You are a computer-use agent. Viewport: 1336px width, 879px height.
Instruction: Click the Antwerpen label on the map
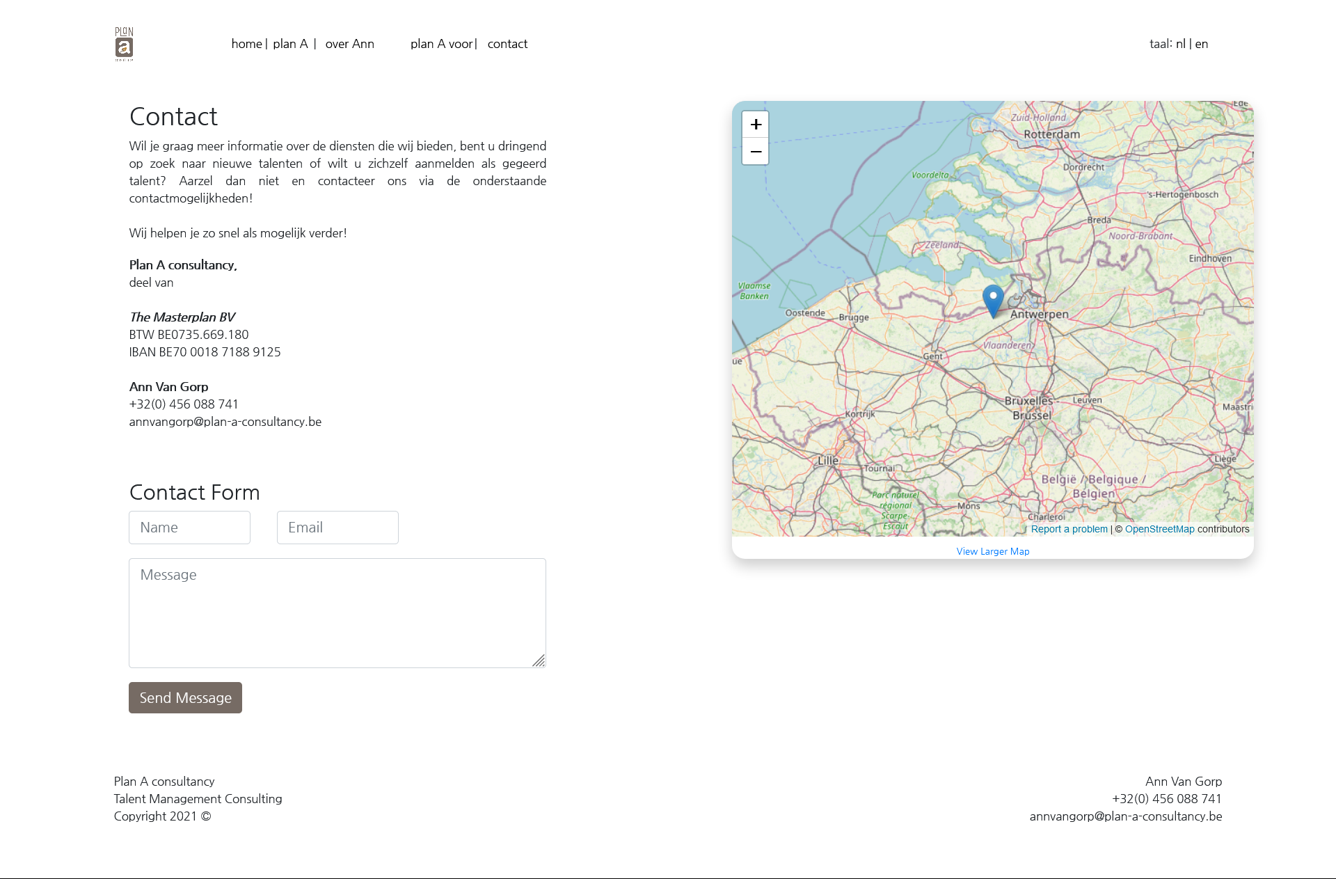1039,315
